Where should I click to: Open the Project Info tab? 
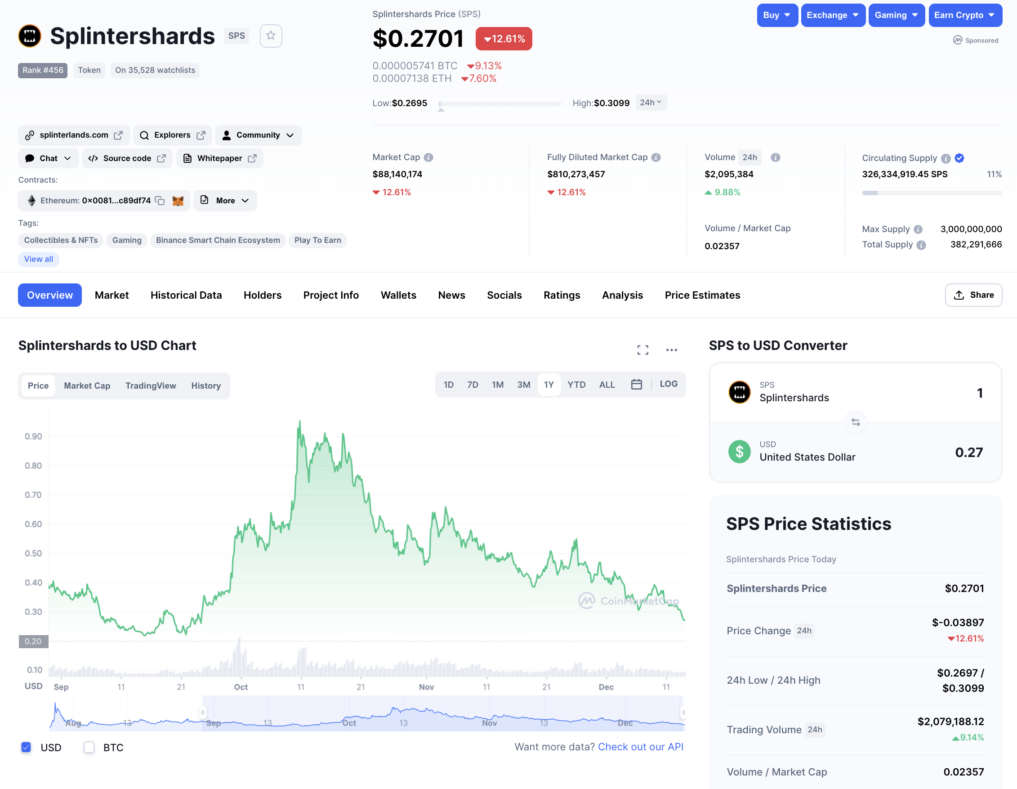331,295
